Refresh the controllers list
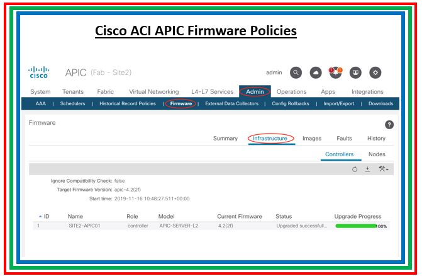Screen dimensions: 422x276 click(355, 169)
